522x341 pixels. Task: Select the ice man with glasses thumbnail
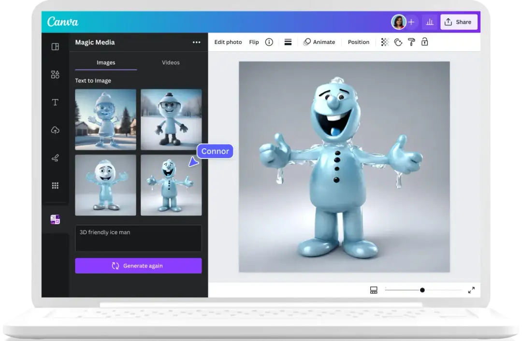pyautogui.click(x=171, y=119)
